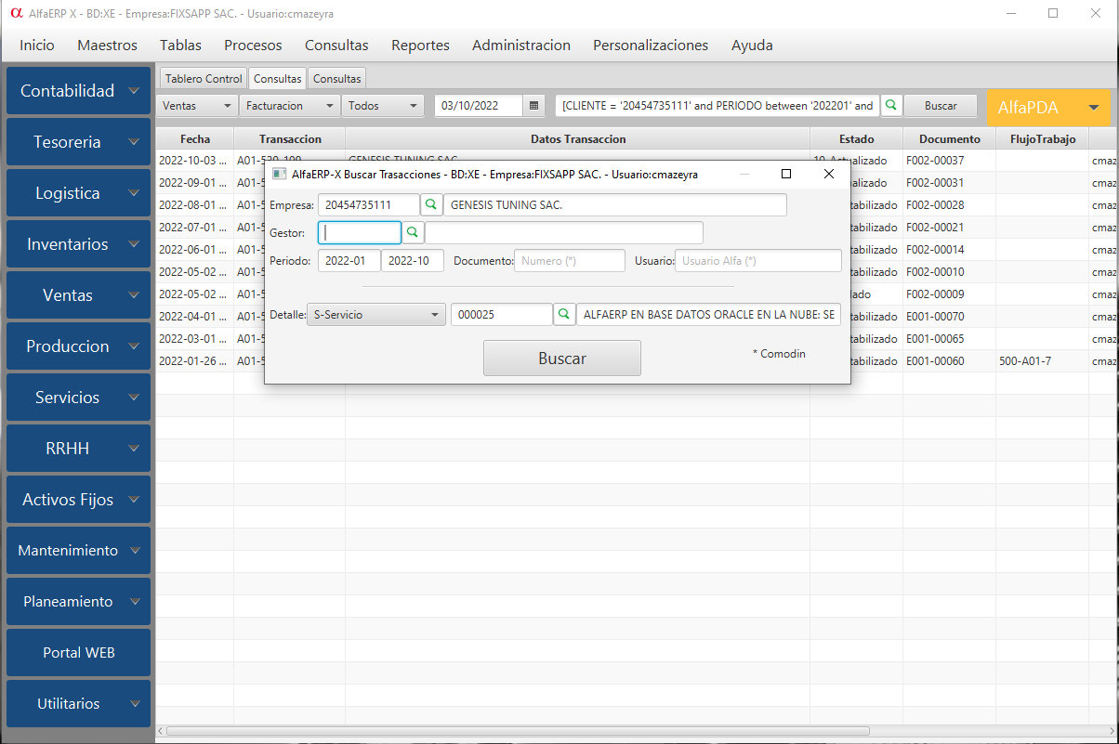Click the Gestor search magnifier icon

coord(413,232)
